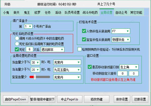The height and width of the screenshot is (106, 151).
Task: Toggle the 死忙 次后 checkbox
Action: (17, 50)
